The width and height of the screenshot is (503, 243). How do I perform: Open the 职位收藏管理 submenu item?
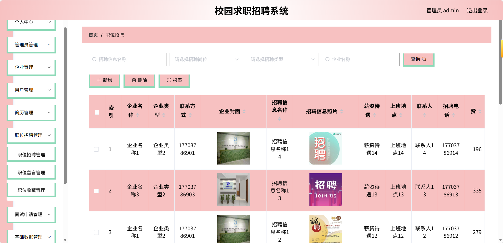[x=31, y=190]
